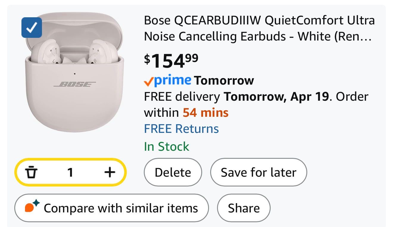Open the Bose QuietComfort Ultra product title
393x227 pixels.
[x=259, y=28]
